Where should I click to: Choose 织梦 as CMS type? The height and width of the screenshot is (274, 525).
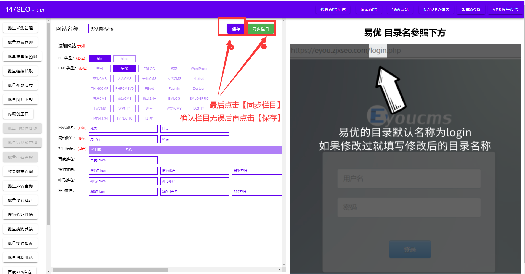(174, 69)
